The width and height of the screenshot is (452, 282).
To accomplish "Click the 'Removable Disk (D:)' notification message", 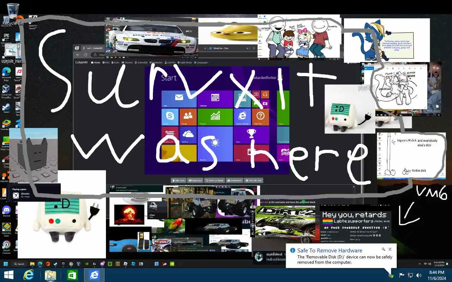I will (345, 260).
